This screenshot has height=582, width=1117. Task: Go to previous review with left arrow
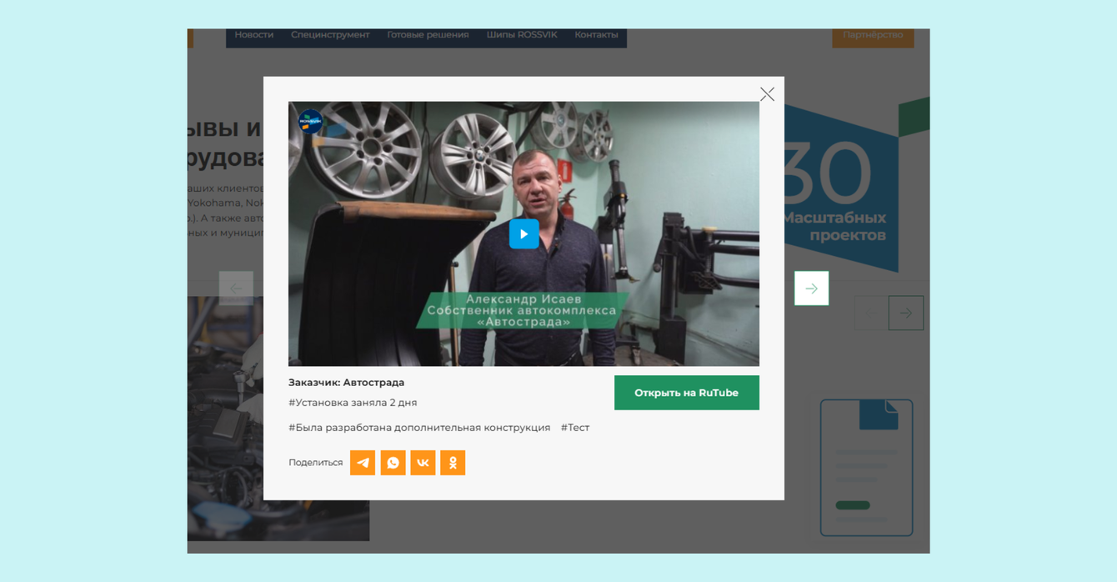click(x=236, y=288)
